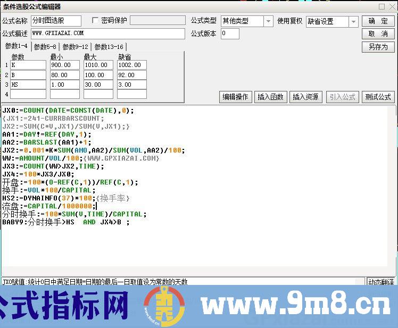
Task: Click the commented JX1:=241-CURRBARSCOUNT line
Action: (x=53, y=119)
